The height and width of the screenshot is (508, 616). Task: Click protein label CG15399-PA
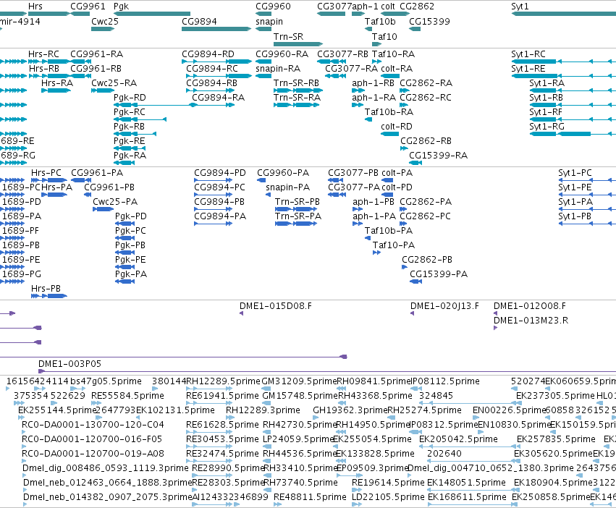(439, 274)
